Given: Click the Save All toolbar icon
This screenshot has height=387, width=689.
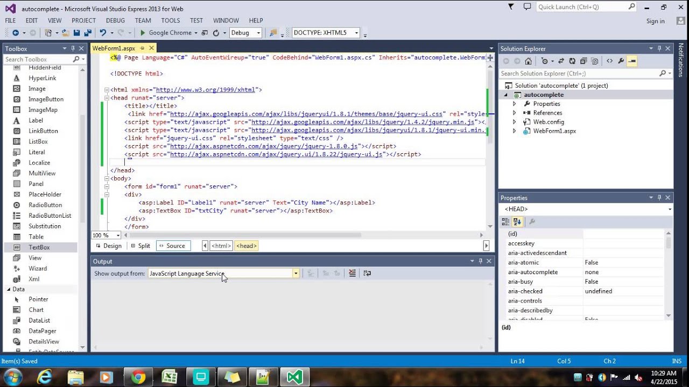Looking at the screenshot, I should (88, 33).
